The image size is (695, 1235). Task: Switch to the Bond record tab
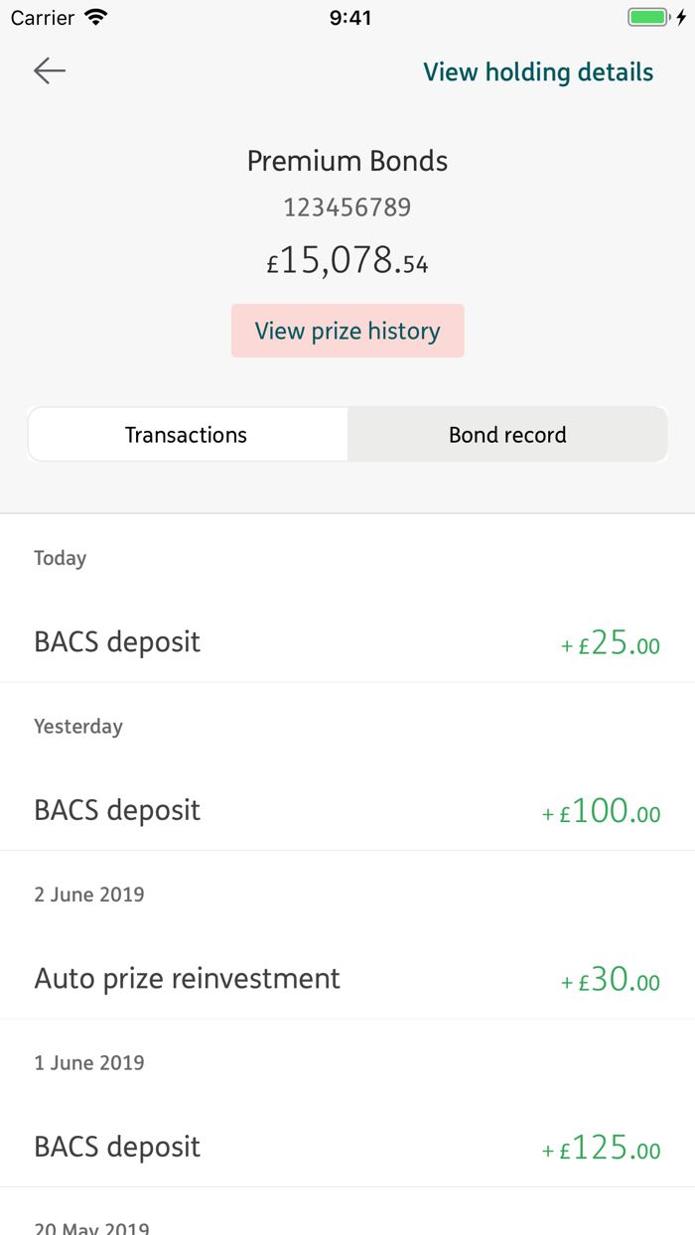tap(507, 435)
